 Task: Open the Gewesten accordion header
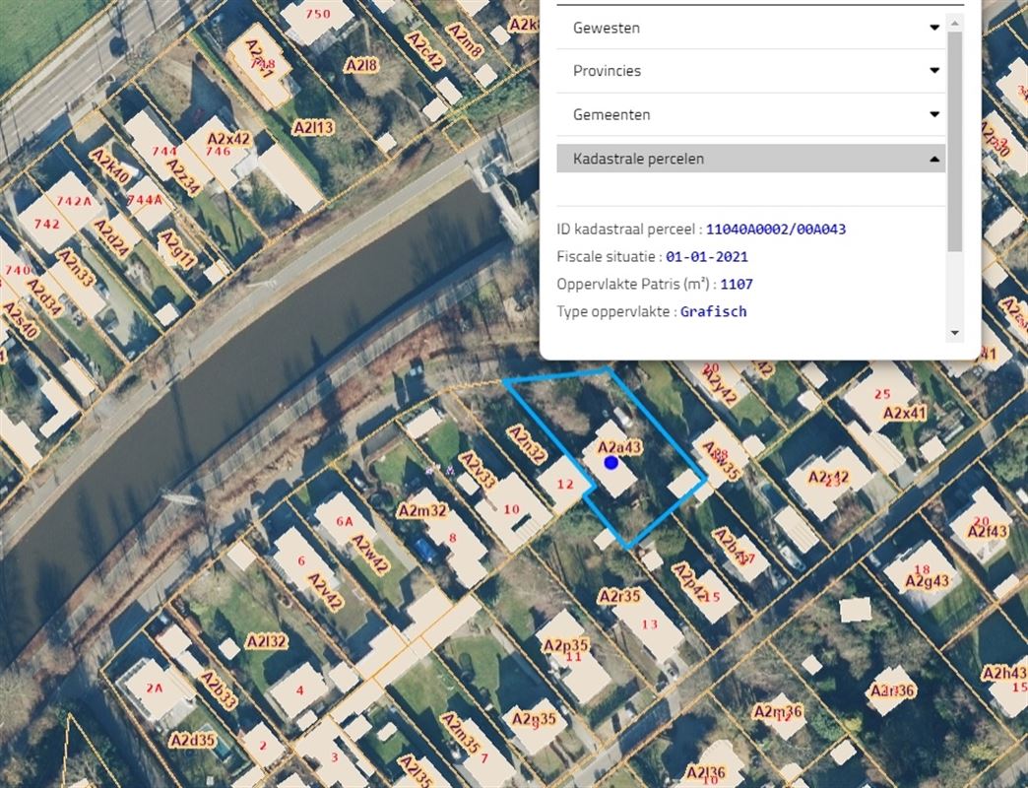pyautogui.click(x=607, y=28)
